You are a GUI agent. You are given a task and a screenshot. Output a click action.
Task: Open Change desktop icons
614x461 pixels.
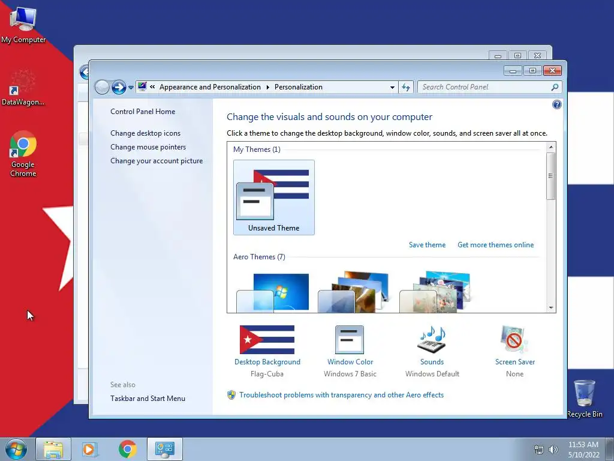tap(145, 133)
